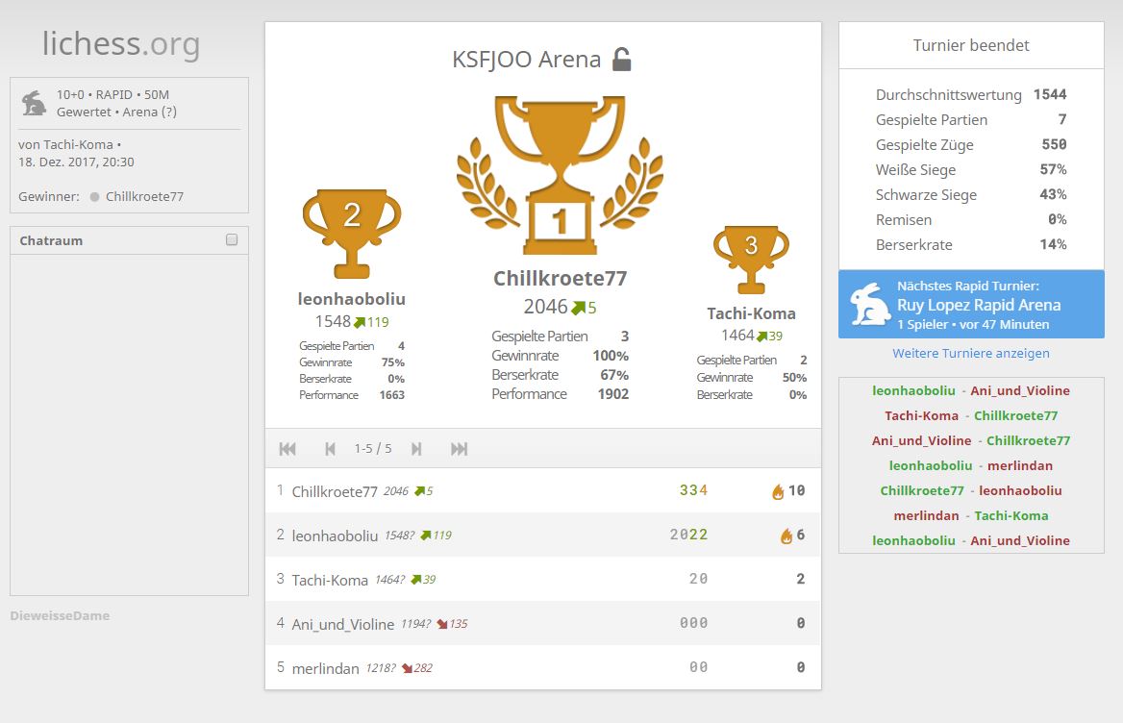Click the Schwarze Siege 43% statistic

click(971, 195)
